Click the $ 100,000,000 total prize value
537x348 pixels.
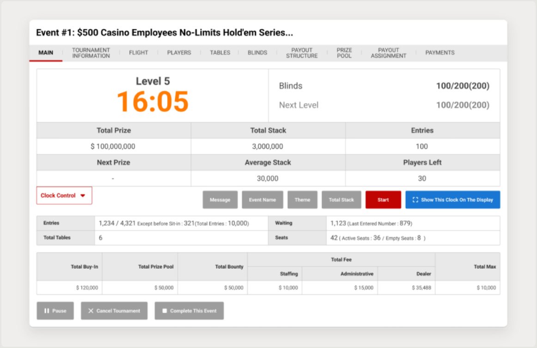[x=113, y=146]
